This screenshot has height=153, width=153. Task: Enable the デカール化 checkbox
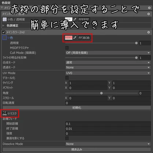pyautogui.click(x=67, y=78)
